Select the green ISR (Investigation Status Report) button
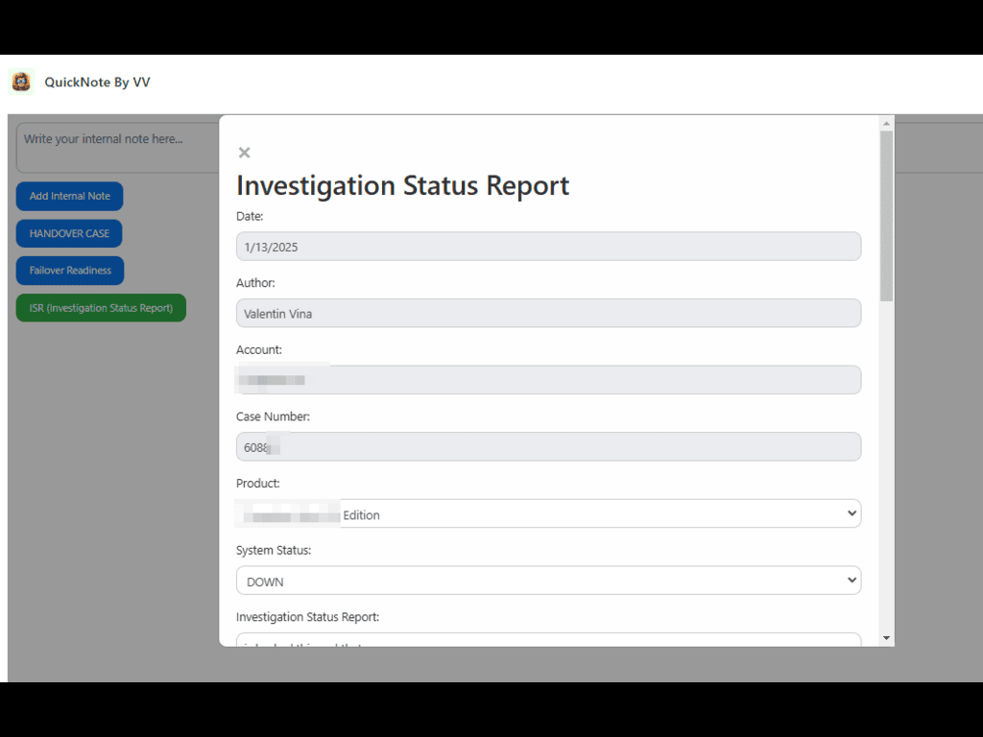 click(101, 308)
